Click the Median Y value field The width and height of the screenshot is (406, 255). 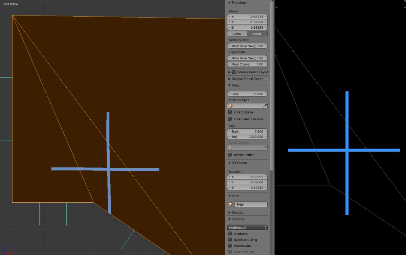coord(247,22)
